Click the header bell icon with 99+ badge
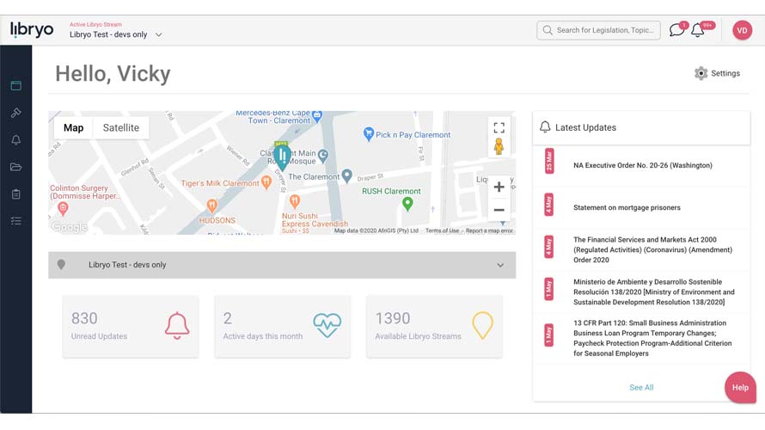 pos(698,31)
